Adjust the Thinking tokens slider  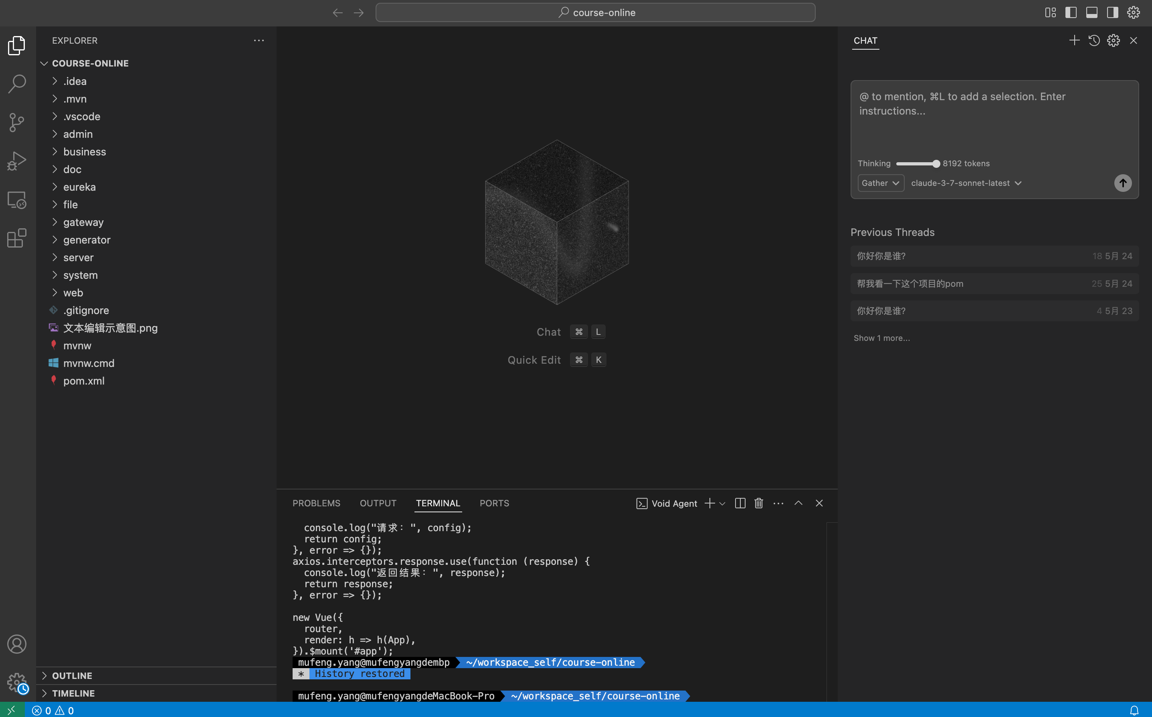(x=918, y=163)
